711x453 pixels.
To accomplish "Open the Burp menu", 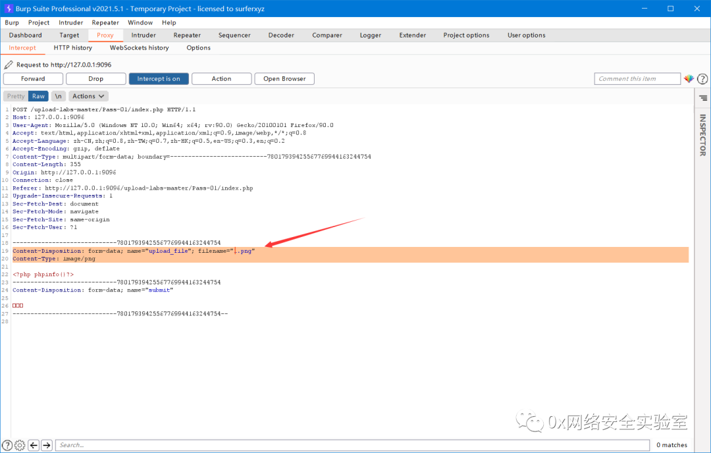I will [x=12, y=22].
